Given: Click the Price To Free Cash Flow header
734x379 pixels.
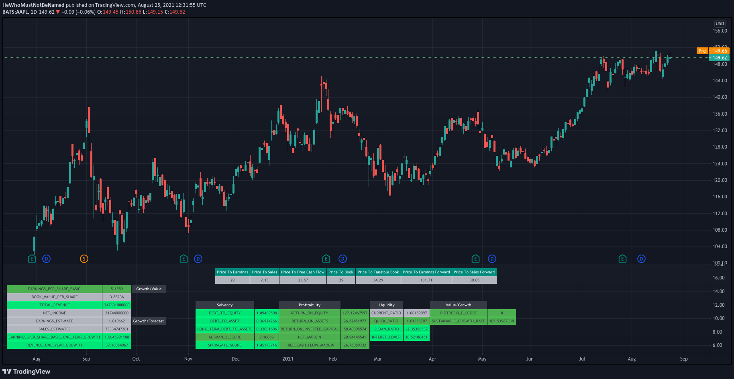Looking at the screenshot, I should point(303,272).
